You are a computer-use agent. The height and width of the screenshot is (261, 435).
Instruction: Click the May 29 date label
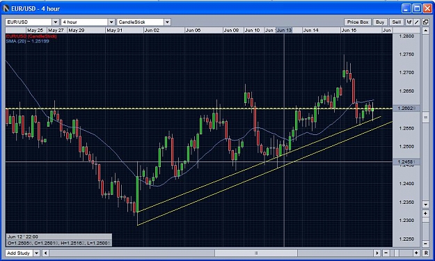click(x=77, y=30)
